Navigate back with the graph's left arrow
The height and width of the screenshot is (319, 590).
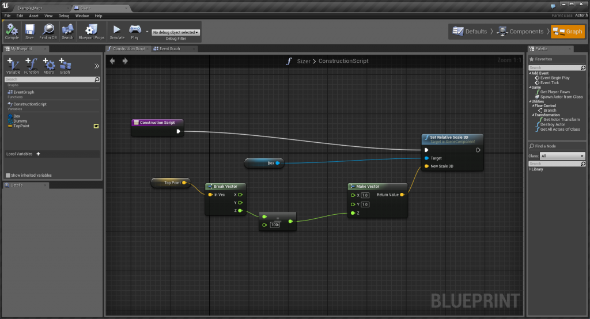point(113,61)
